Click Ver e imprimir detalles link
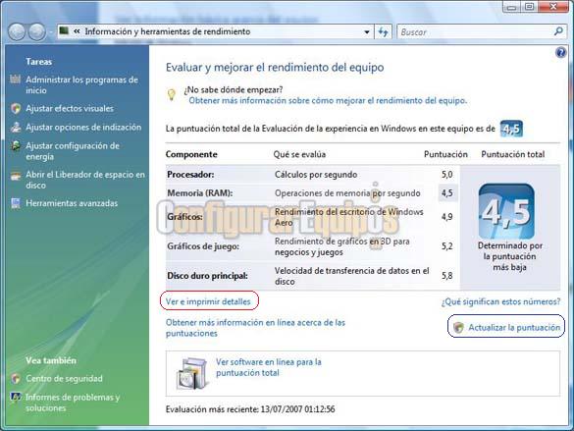Screen dimensions: 574x431 point(208,301)
